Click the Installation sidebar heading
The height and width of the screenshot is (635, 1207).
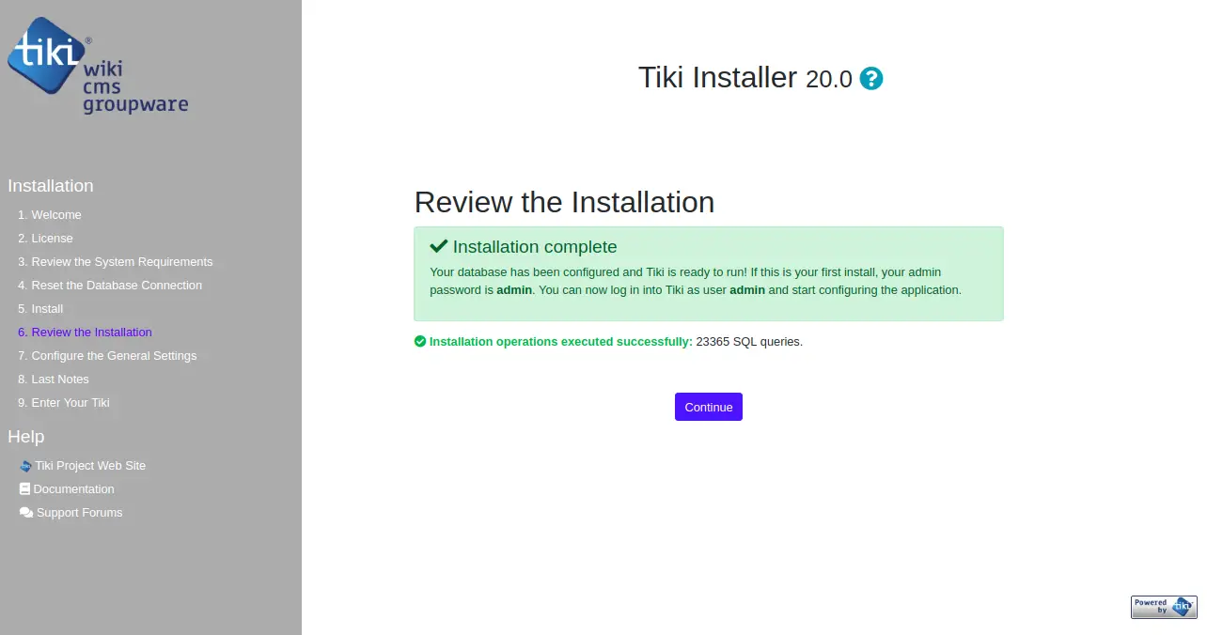pyautogui.click(x=51, y=186)
